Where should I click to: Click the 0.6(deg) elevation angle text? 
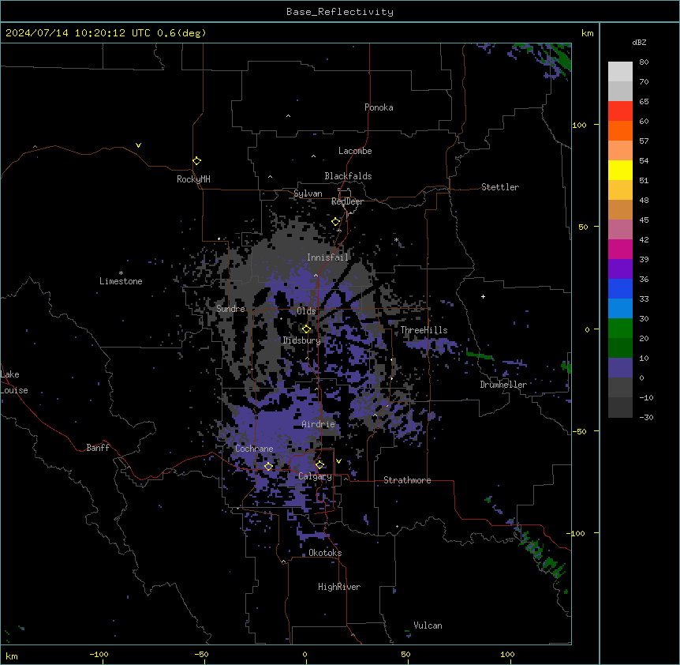[x=181, y=33]
